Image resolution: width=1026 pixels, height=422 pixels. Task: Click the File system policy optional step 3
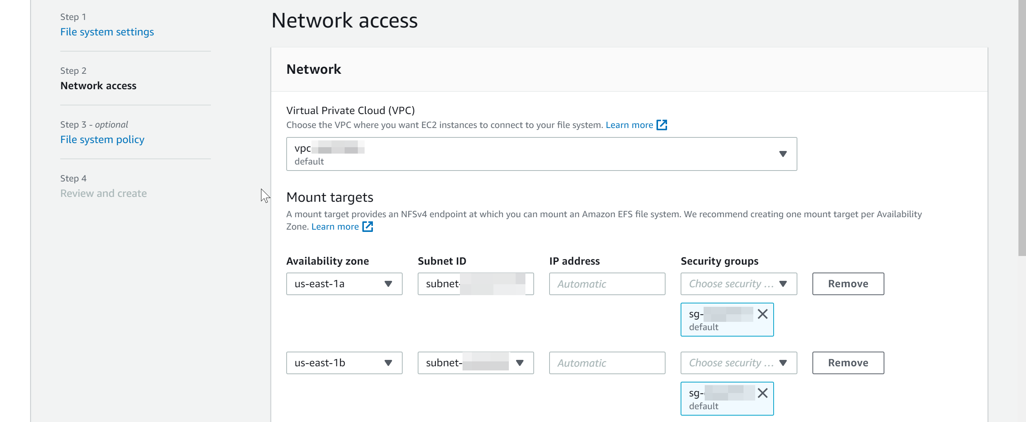101,138
